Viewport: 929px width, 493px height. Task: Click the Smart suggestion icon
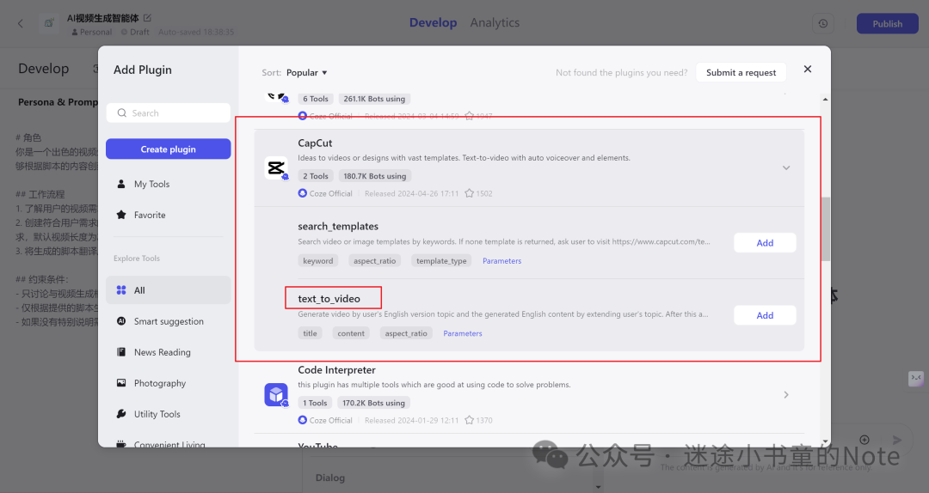(121, 320)
